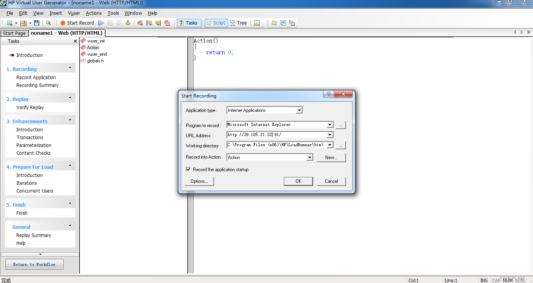The image size is (533, 283).
Task: Open the Edit menu
Action: [23, 13]
